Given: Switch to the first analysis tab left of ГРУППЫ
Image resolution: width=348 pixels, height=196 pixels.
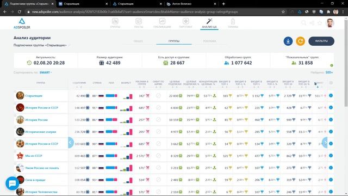Looking at the screenshot, I should point(138,41).
